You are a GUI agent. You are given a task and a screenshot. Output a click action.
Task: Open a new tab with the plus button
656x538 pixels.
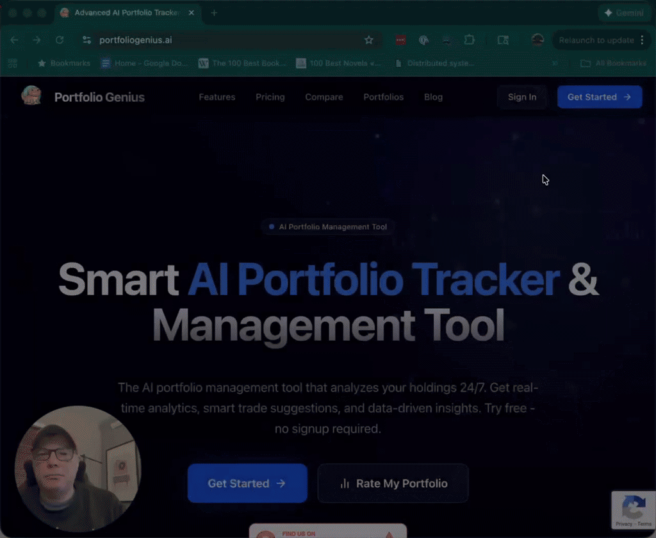pyautogui.click(x=214, y=13)
